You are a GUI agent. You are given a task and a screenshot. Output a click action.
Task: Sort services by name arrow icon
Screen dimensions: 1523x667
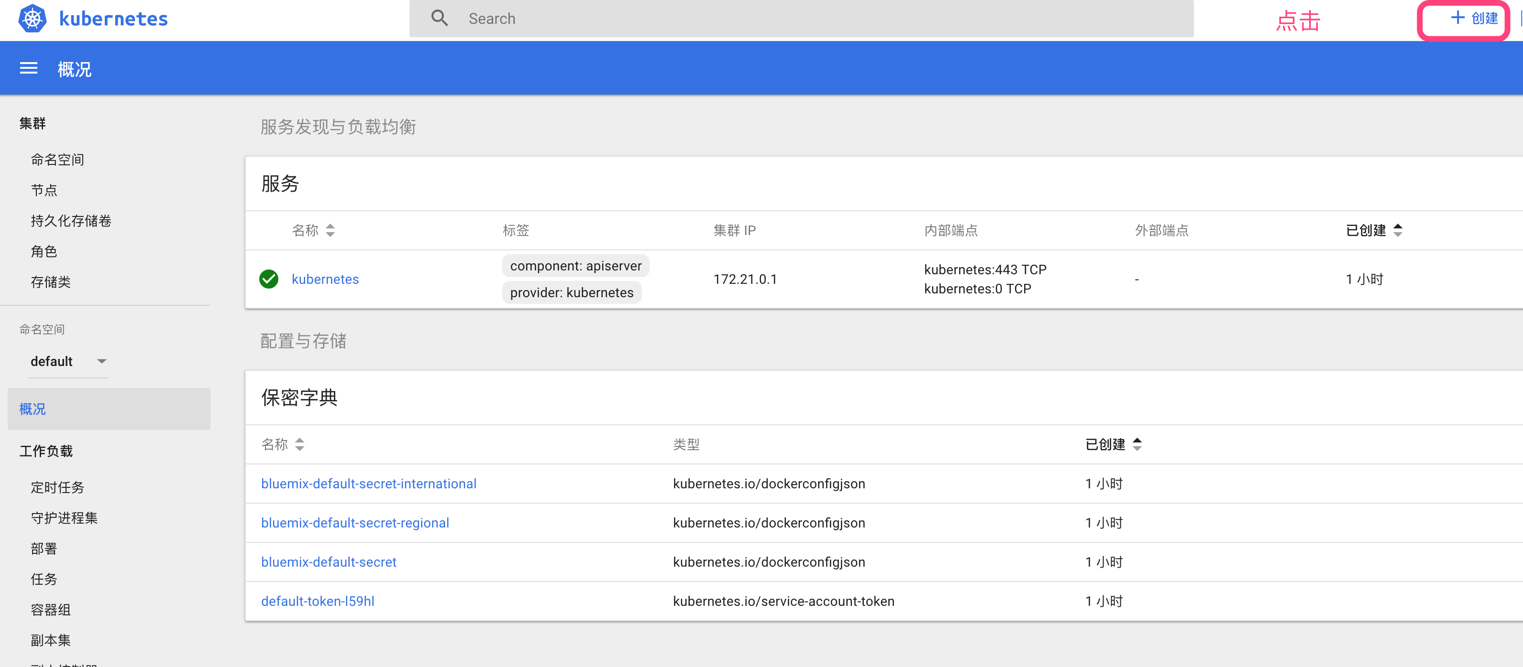(x=331, y=230)
